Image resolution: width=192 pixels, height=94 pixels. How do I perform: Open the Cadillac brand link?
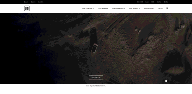point(159,2)
